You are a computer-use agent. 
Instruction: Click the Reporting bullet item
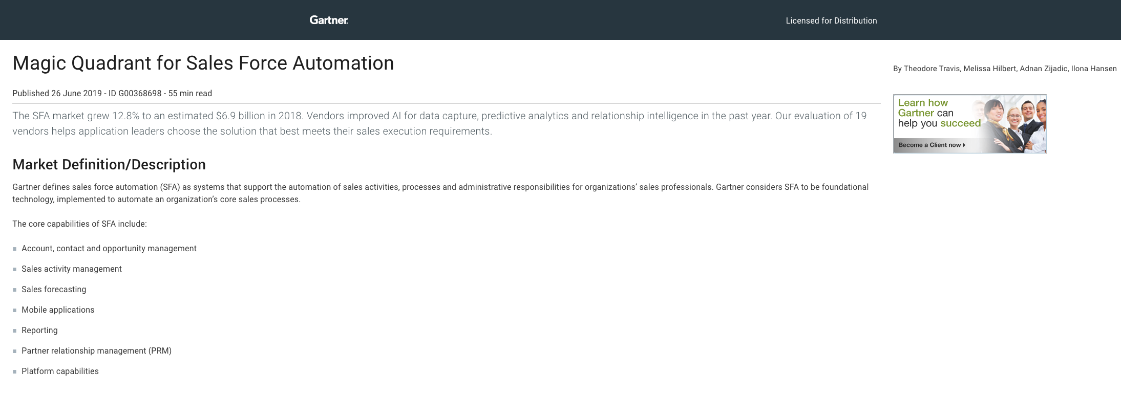[x=39, y=330]
